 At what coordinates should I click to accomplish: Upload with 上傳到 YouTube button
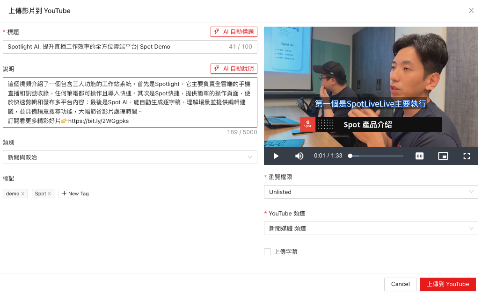click(448, 284)
